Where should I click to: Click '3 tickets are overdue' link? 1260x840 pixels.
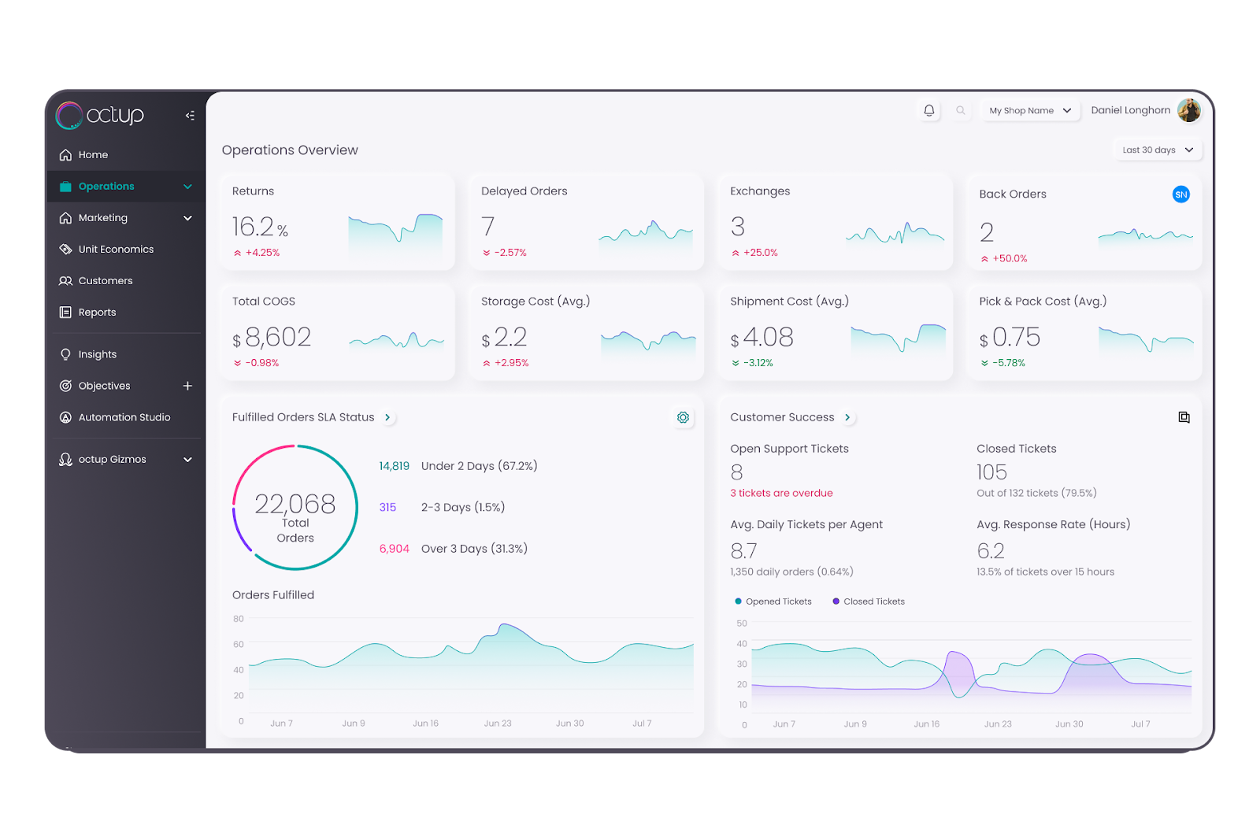(x=781, y=494)
